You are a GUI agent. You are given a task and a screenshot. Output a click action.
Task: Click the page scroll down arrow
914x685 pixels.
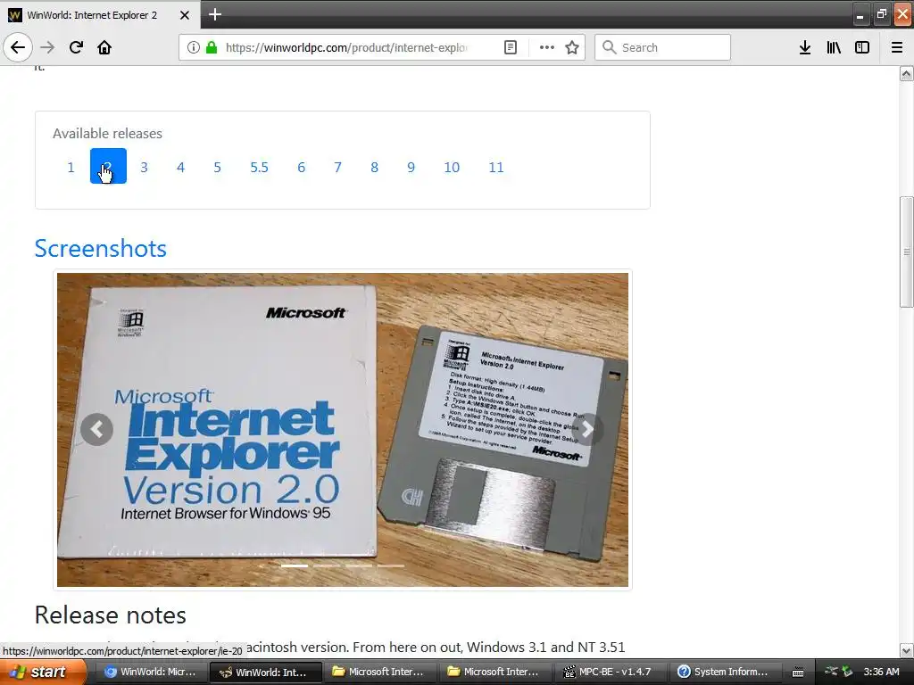tap(906, 650)
